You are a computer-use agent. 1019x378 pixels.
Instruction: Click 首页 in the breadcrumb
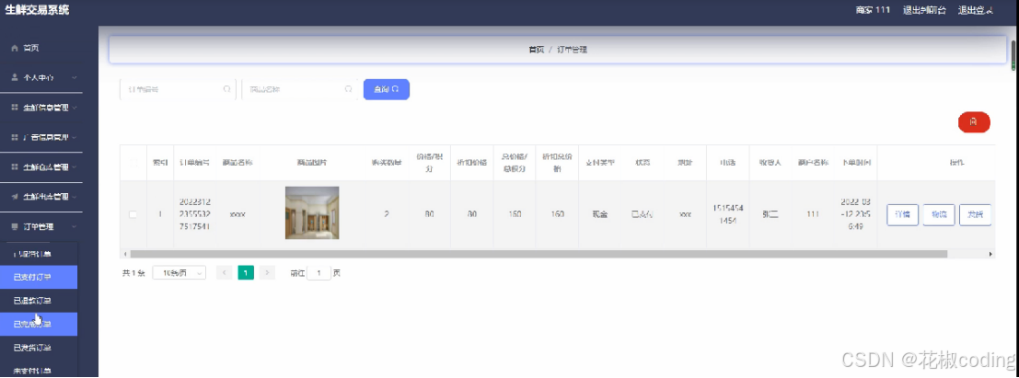click(536, 50)
